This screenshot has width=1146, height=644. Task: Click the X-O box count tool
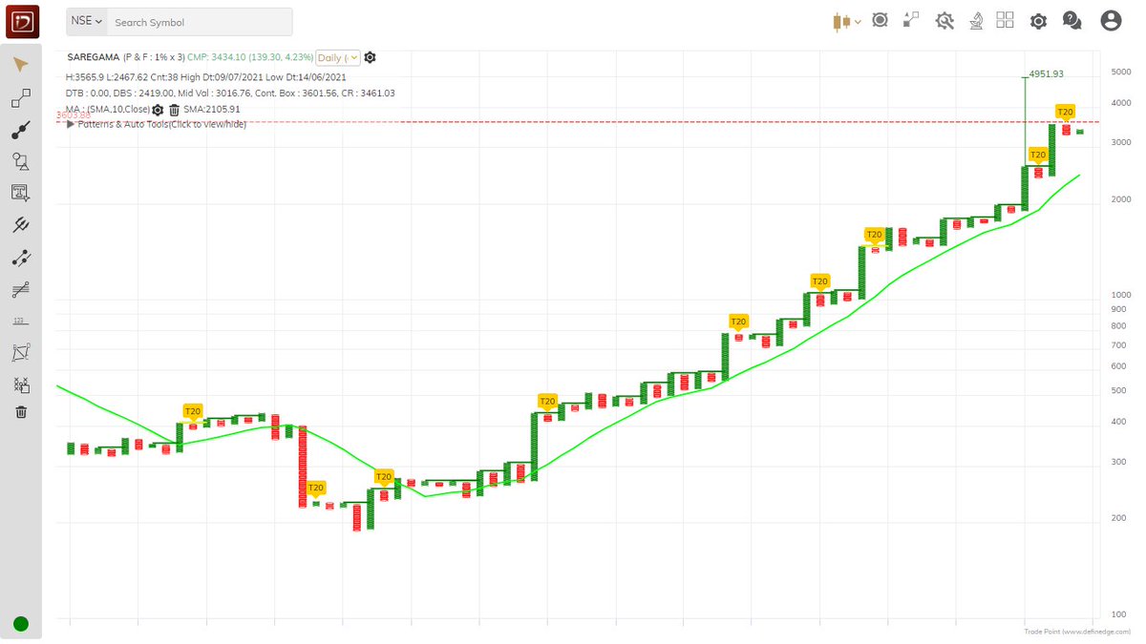[21, 385]
